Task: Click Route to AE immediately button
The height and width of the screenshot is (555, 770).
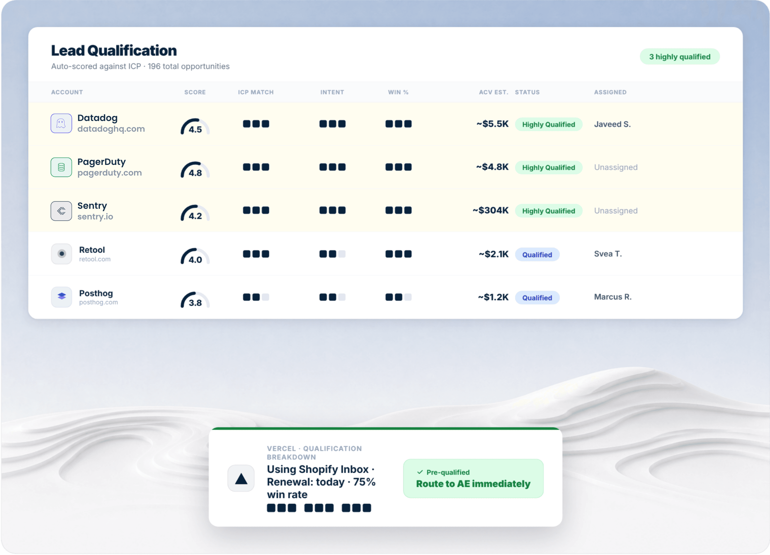Action: coord(473,478)
